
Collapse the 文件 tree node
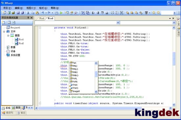(4, 32)
